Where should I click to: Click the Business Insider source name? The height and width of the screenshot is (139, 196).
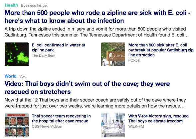tap(34, 6)
